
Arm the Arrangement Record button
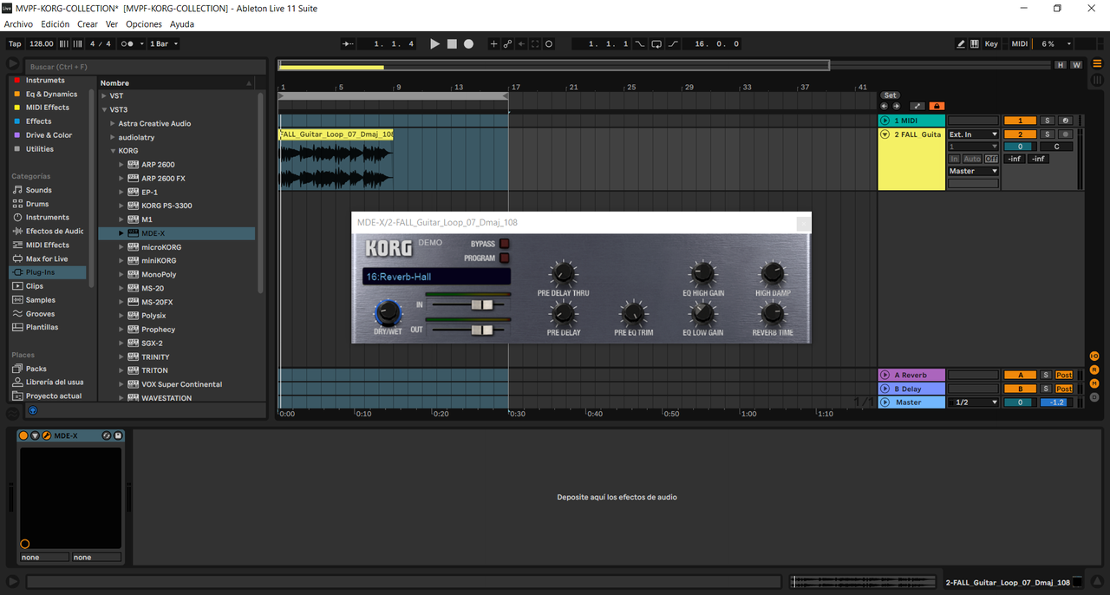coord(468,43)
